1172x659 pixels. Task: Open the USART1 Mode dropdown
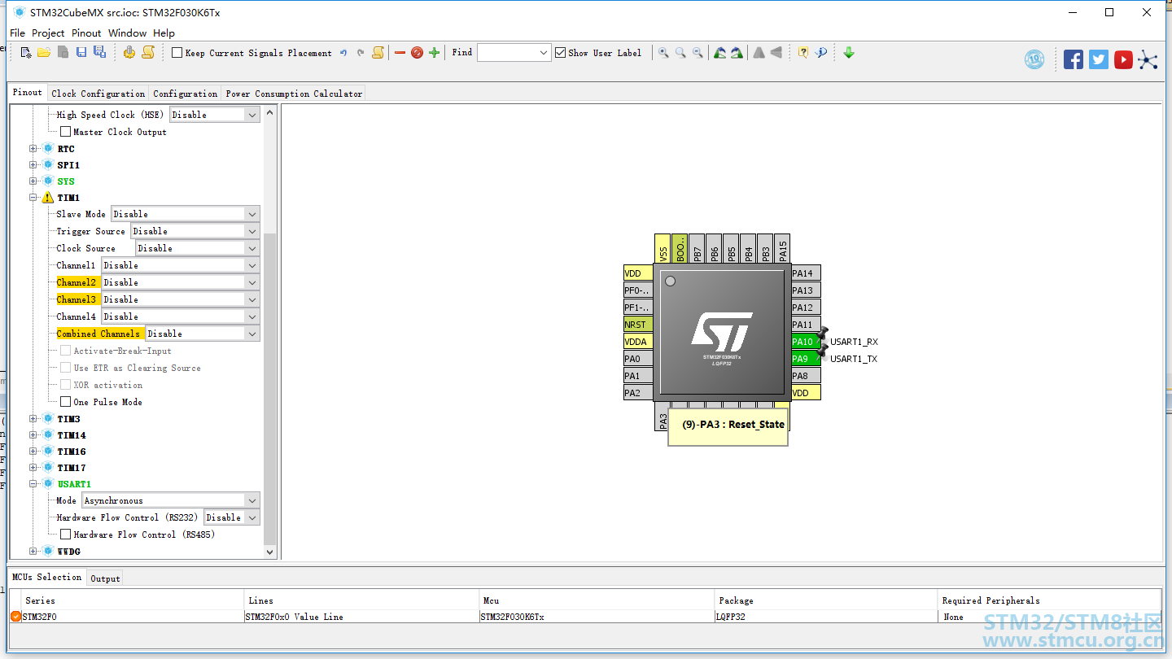point(171,500)
